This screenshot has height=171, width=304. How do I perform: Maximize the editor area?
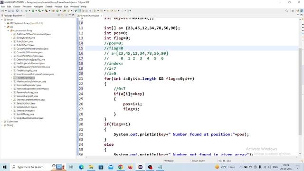coord(302,15)
